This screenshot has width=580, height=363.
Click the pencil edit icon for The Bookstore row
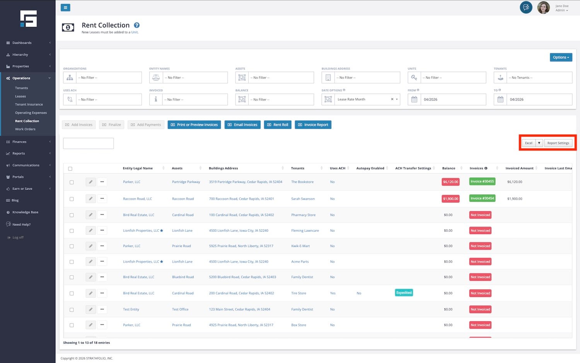[x=90, y=182]
